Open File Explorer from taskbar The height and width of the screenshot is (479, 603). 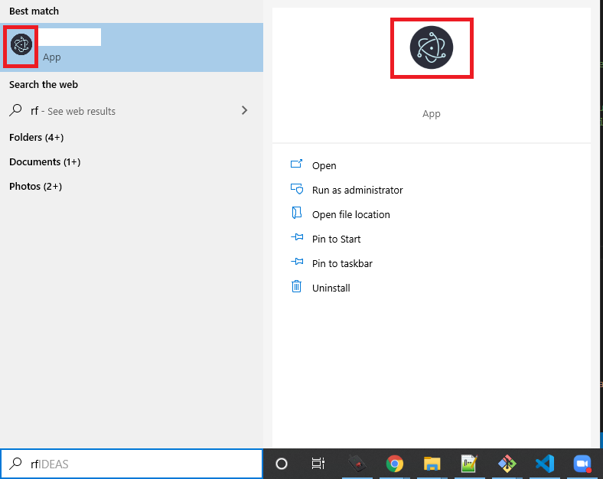pos(432,464)
